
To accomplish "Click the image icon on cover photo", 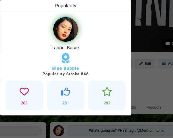I will [167, 44].
